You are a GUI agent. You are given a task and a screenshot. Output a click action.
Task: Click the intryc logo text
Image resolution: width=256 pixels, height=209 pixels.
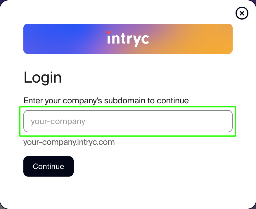[x=128, y=39]
